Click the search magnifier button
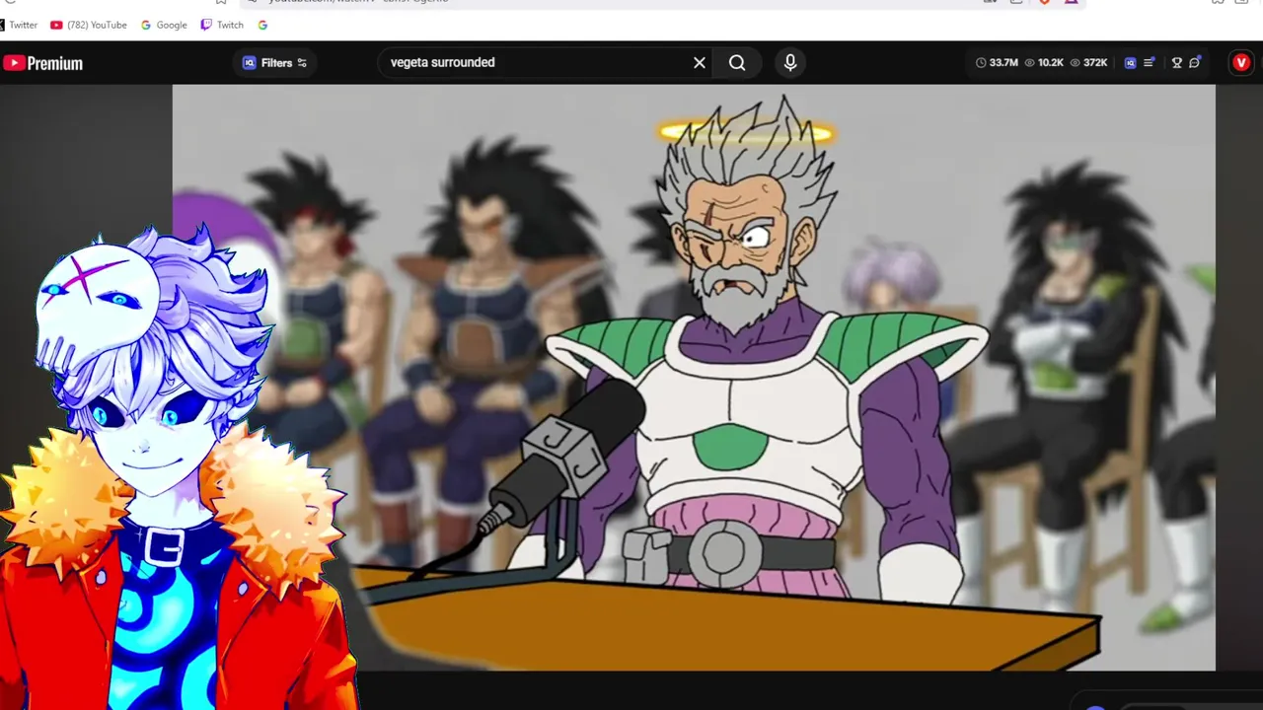Viewport: 1263px width, 710px height. tap(737, 62)
